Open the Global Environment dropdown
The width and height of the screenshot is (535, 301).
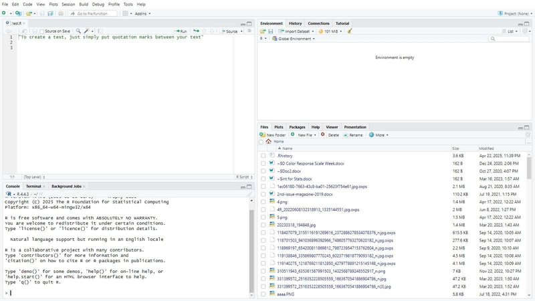pos(294,39)
